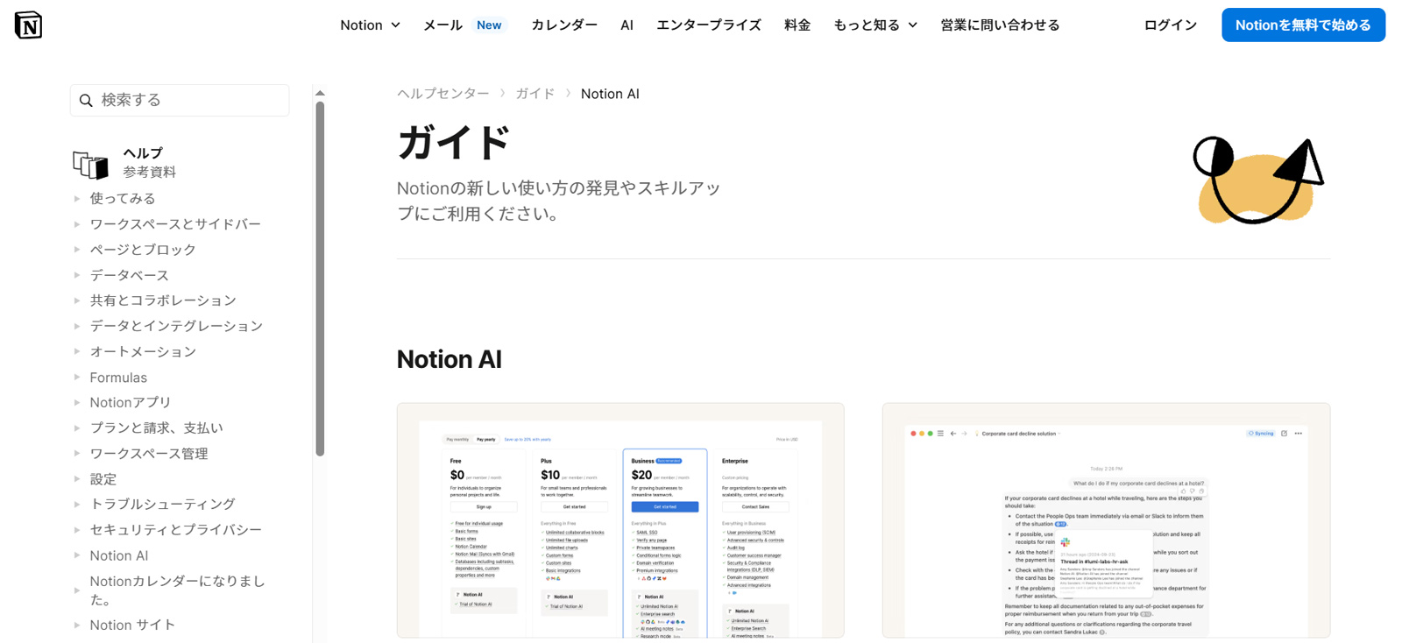Select Notionアプリ in the sidebar list
Screen dimensions: 1402x643
point(131,403)
